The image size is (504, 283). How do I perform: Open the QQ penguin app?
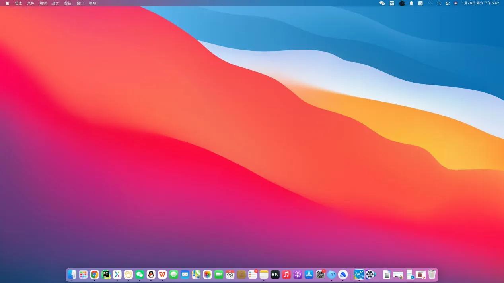tap(151, 274)
